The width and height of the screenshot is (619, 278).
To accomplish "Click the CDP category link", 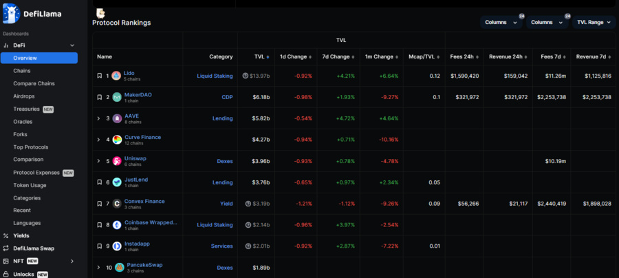I will coord(227,97).
